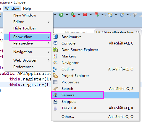The image size is (142, 122).
Task: Open the Help menu
Action: [27, 9]
